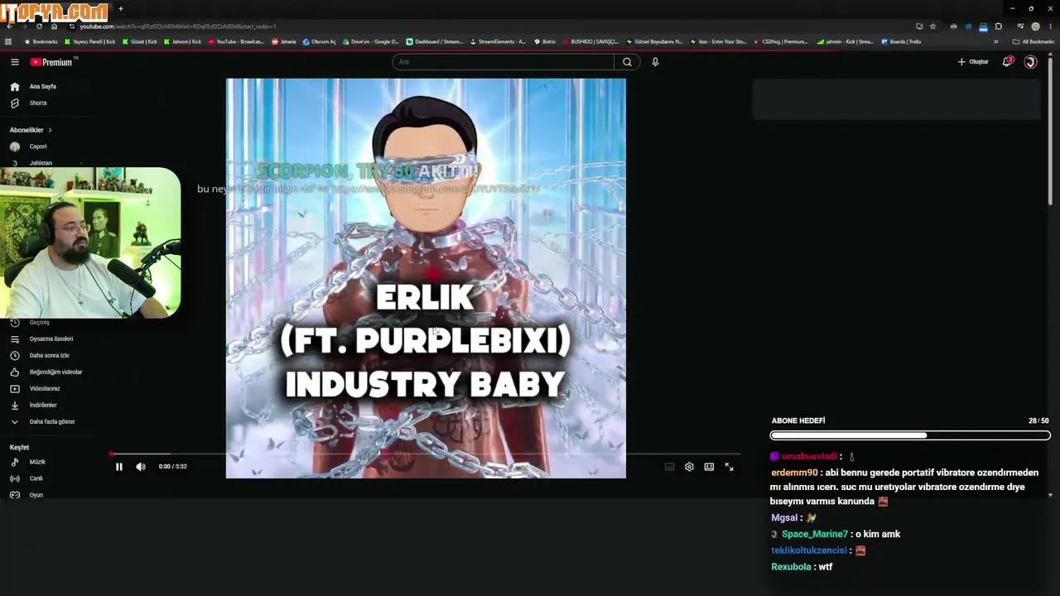Open the Drive'ım - Google bookmark
1060x596 pixels.
click(371, 41)
